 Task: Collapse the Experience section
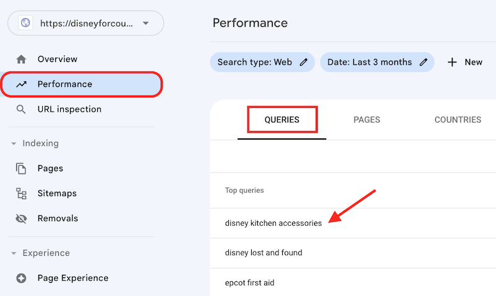pyautogui.click(x=13, y=253)
